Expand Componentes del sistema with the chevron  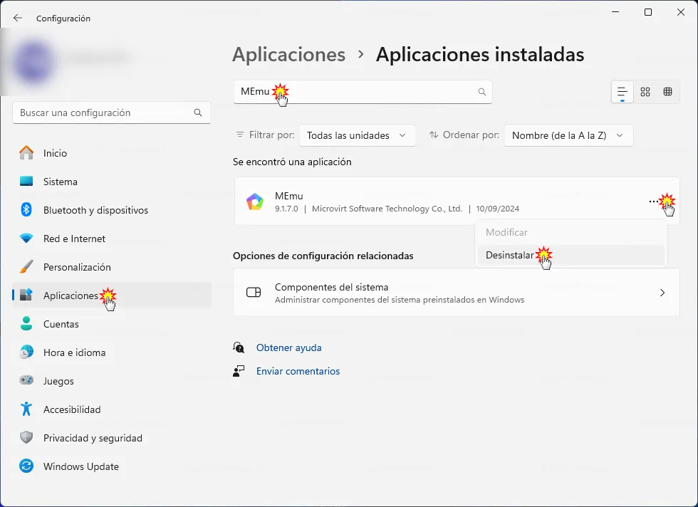coord(662,293)
